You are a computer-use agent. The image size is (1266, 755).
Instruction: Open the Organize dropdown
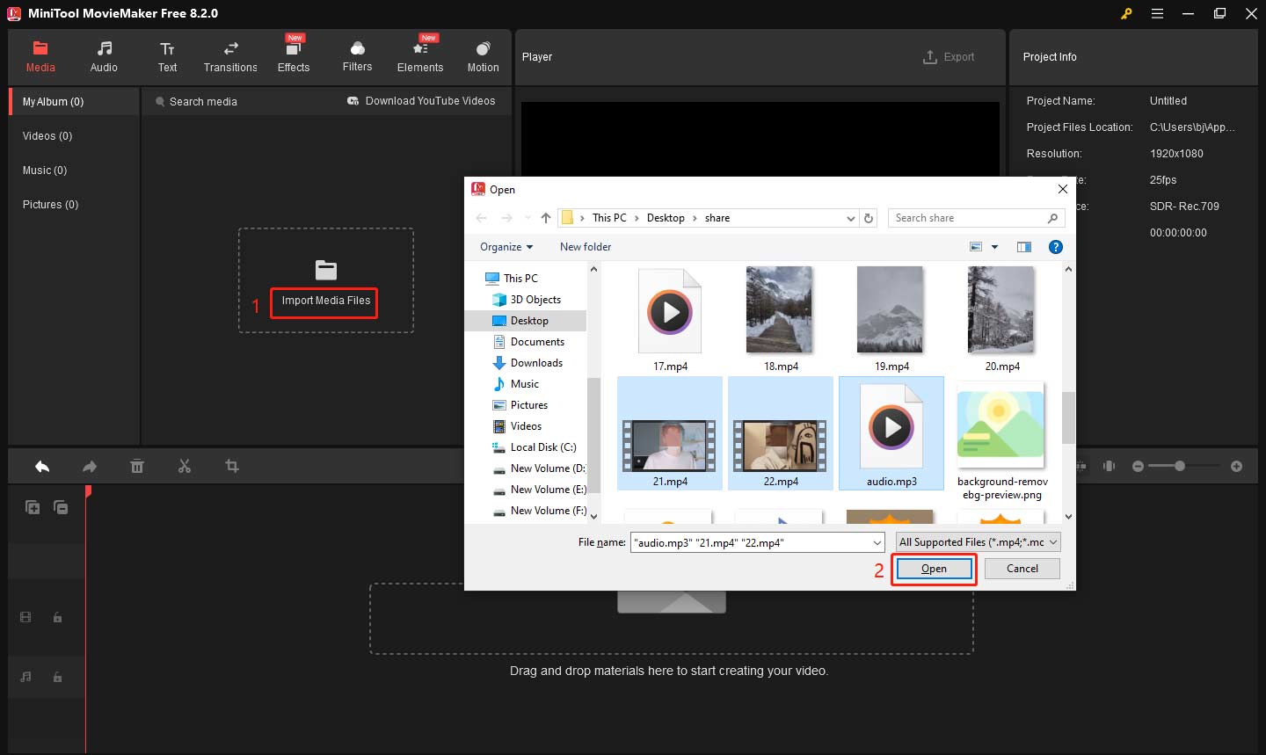[506, 247]
